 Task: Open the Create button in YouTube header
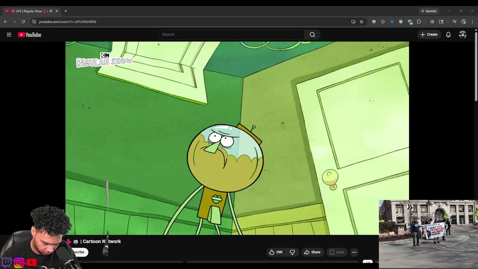pyautogui.click(x=429, y=35)
